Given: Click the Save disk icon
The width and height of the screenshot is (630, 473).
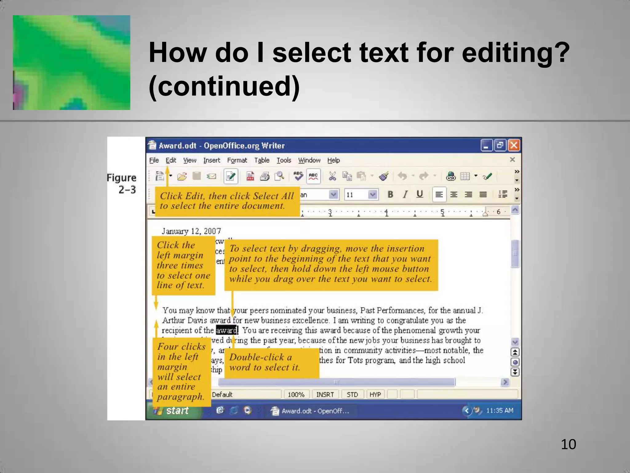Looking at the screenshot, I should (x=197, y=176).
